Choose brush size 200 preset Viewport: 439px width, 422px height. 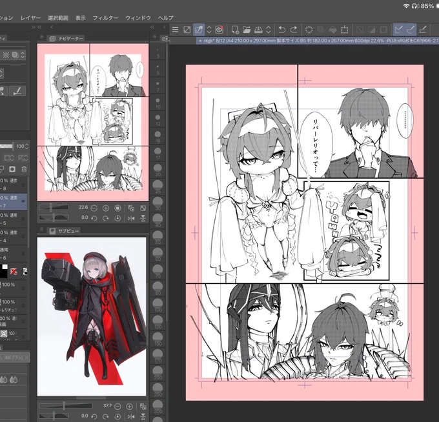158,374
